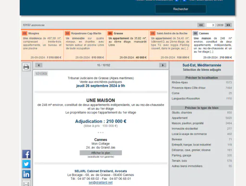Viewport: 246px width, 186px height.
Task: Send the listing via the envelope icon
Action: point(26,183)
